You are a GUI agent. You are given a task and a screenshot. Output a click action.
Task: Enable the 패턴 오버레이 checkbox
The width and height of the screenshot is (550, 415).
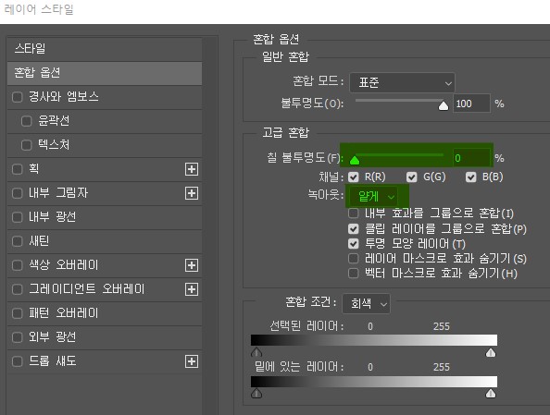pos(18,313)
